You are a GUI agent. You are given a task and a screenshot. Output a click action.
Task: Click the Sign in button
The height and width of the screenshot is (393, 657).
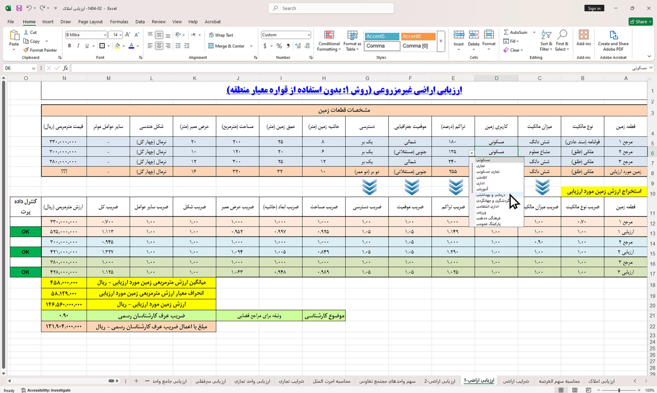594,8
